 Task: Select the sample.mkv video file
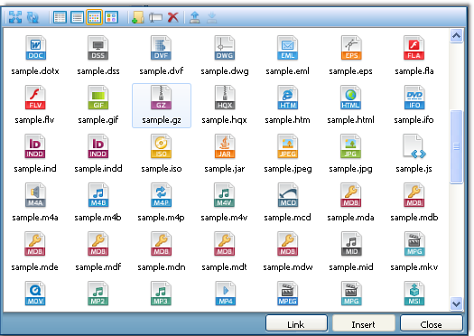[414, 252]
